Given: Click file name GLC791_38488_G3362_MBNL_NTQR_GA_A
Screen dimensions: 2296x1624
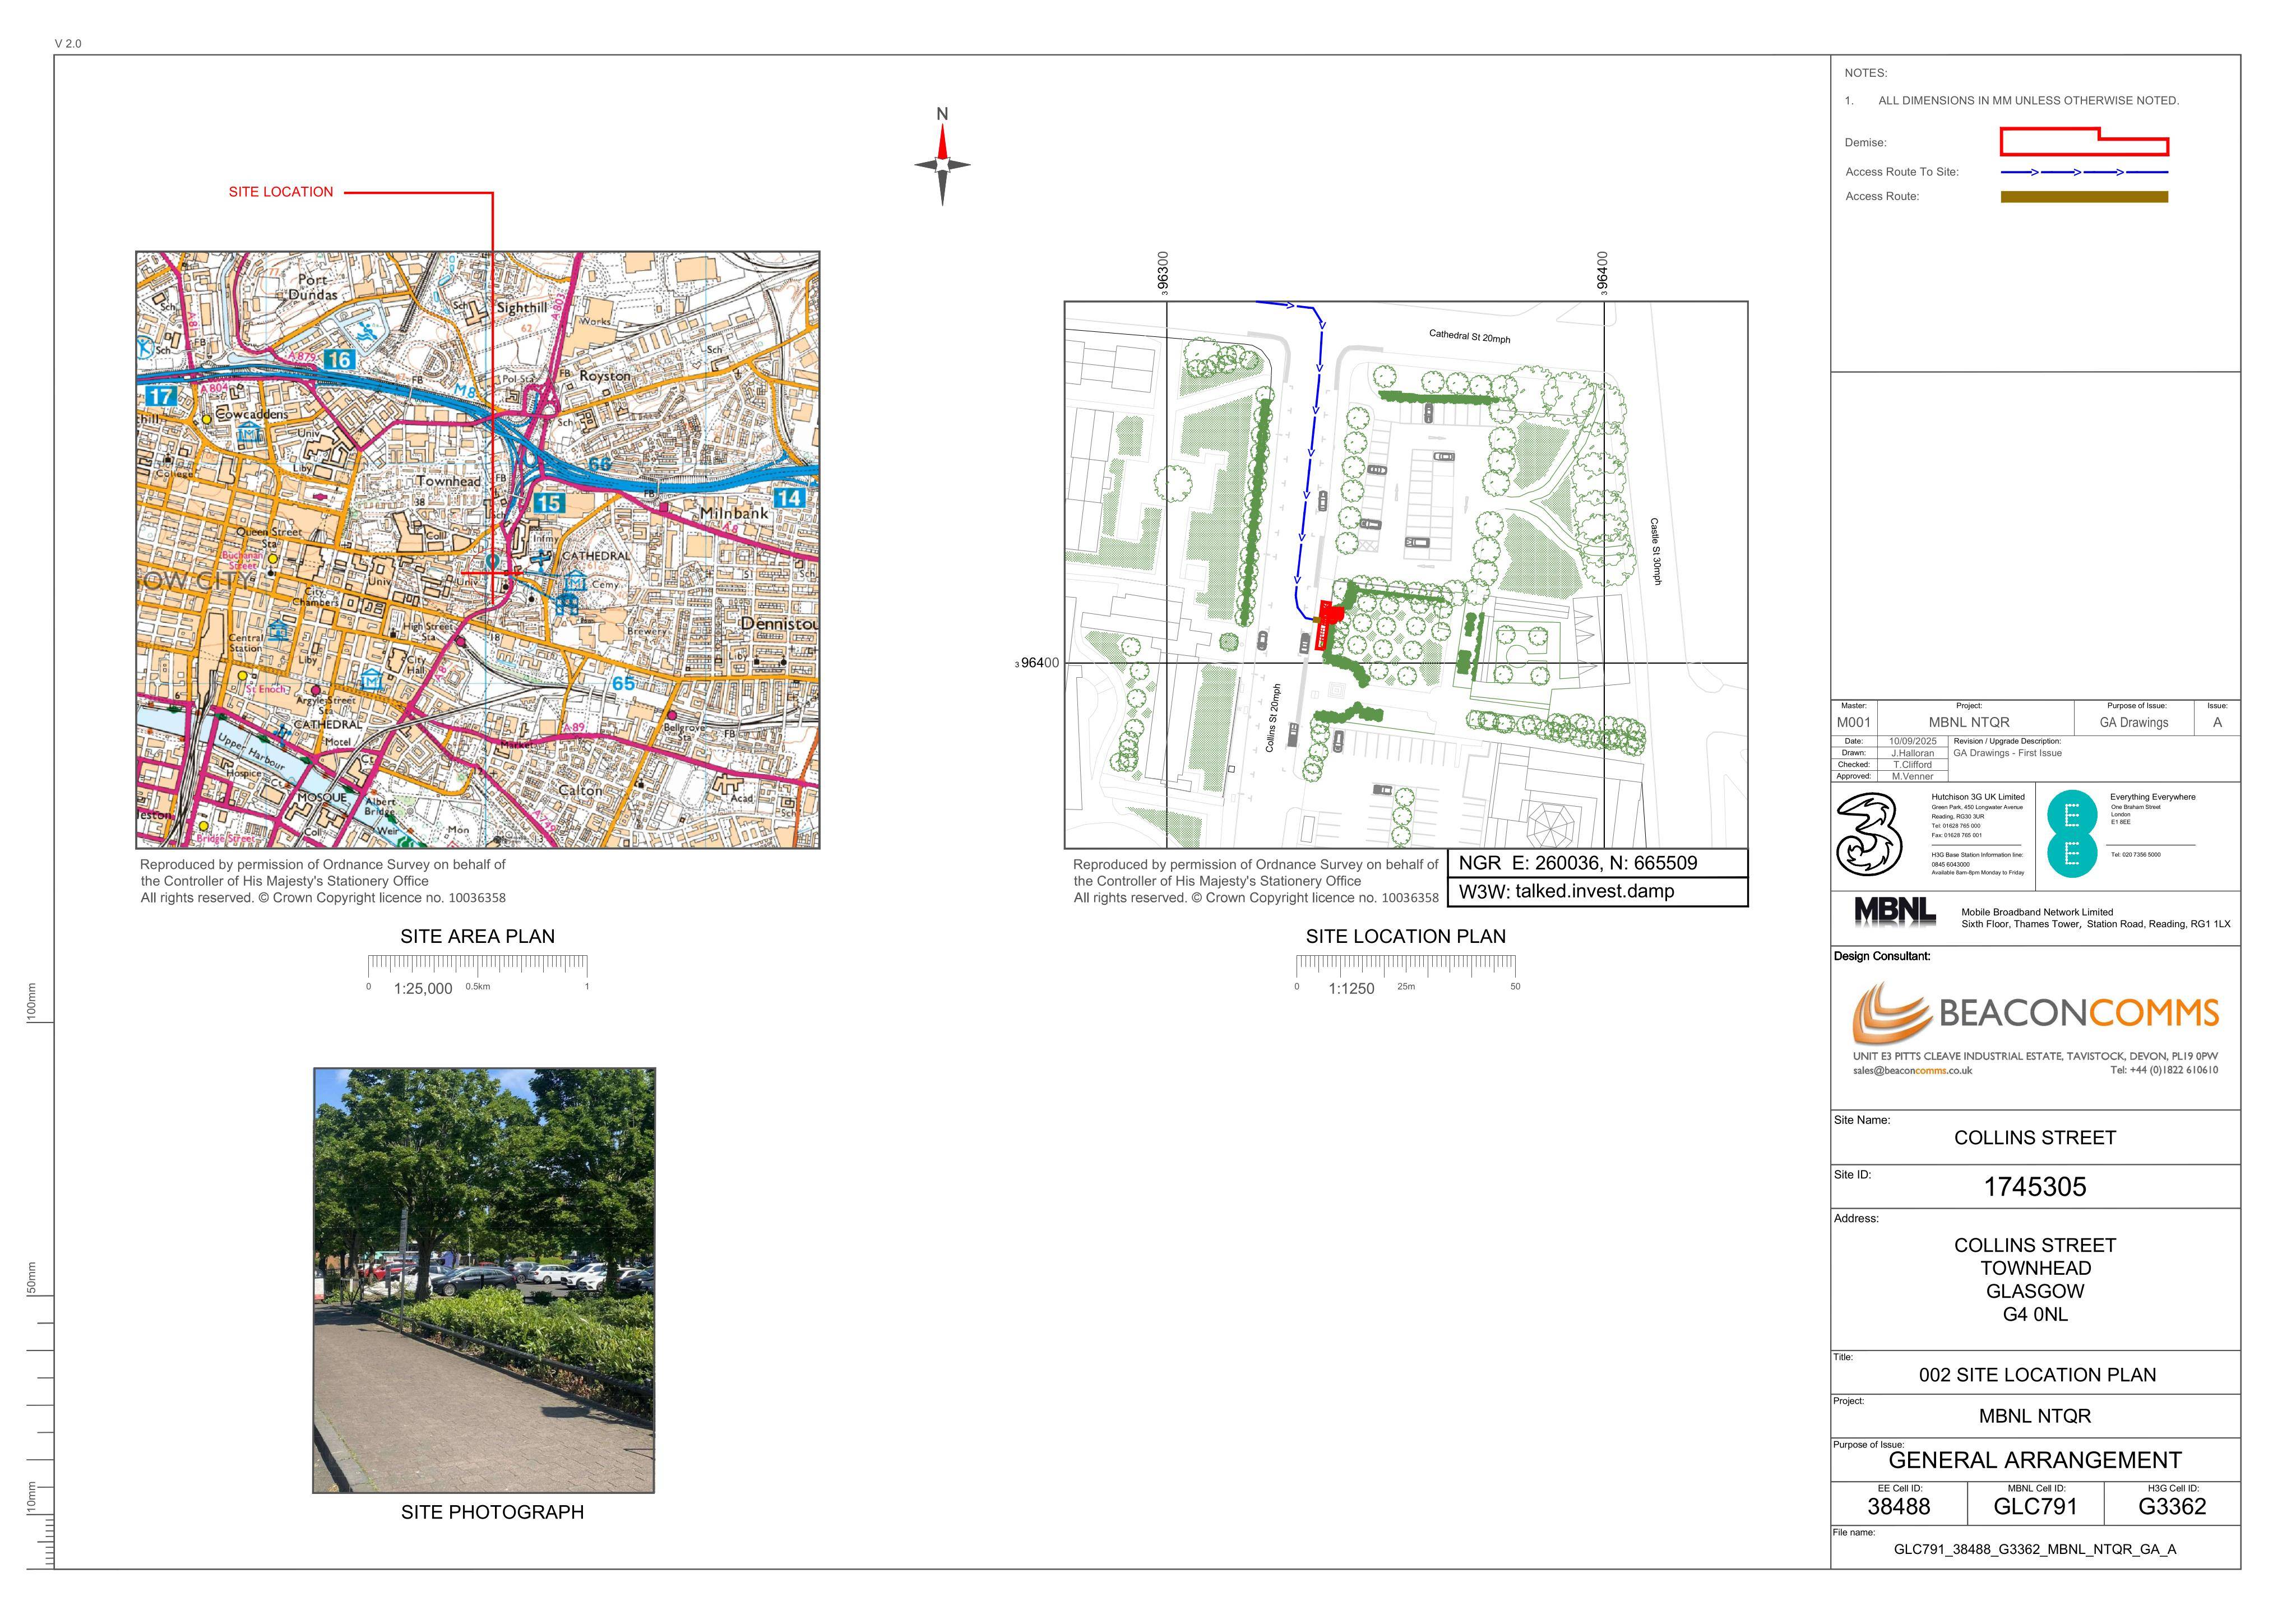Looking at the screenshot, I should [2035, 1550].
